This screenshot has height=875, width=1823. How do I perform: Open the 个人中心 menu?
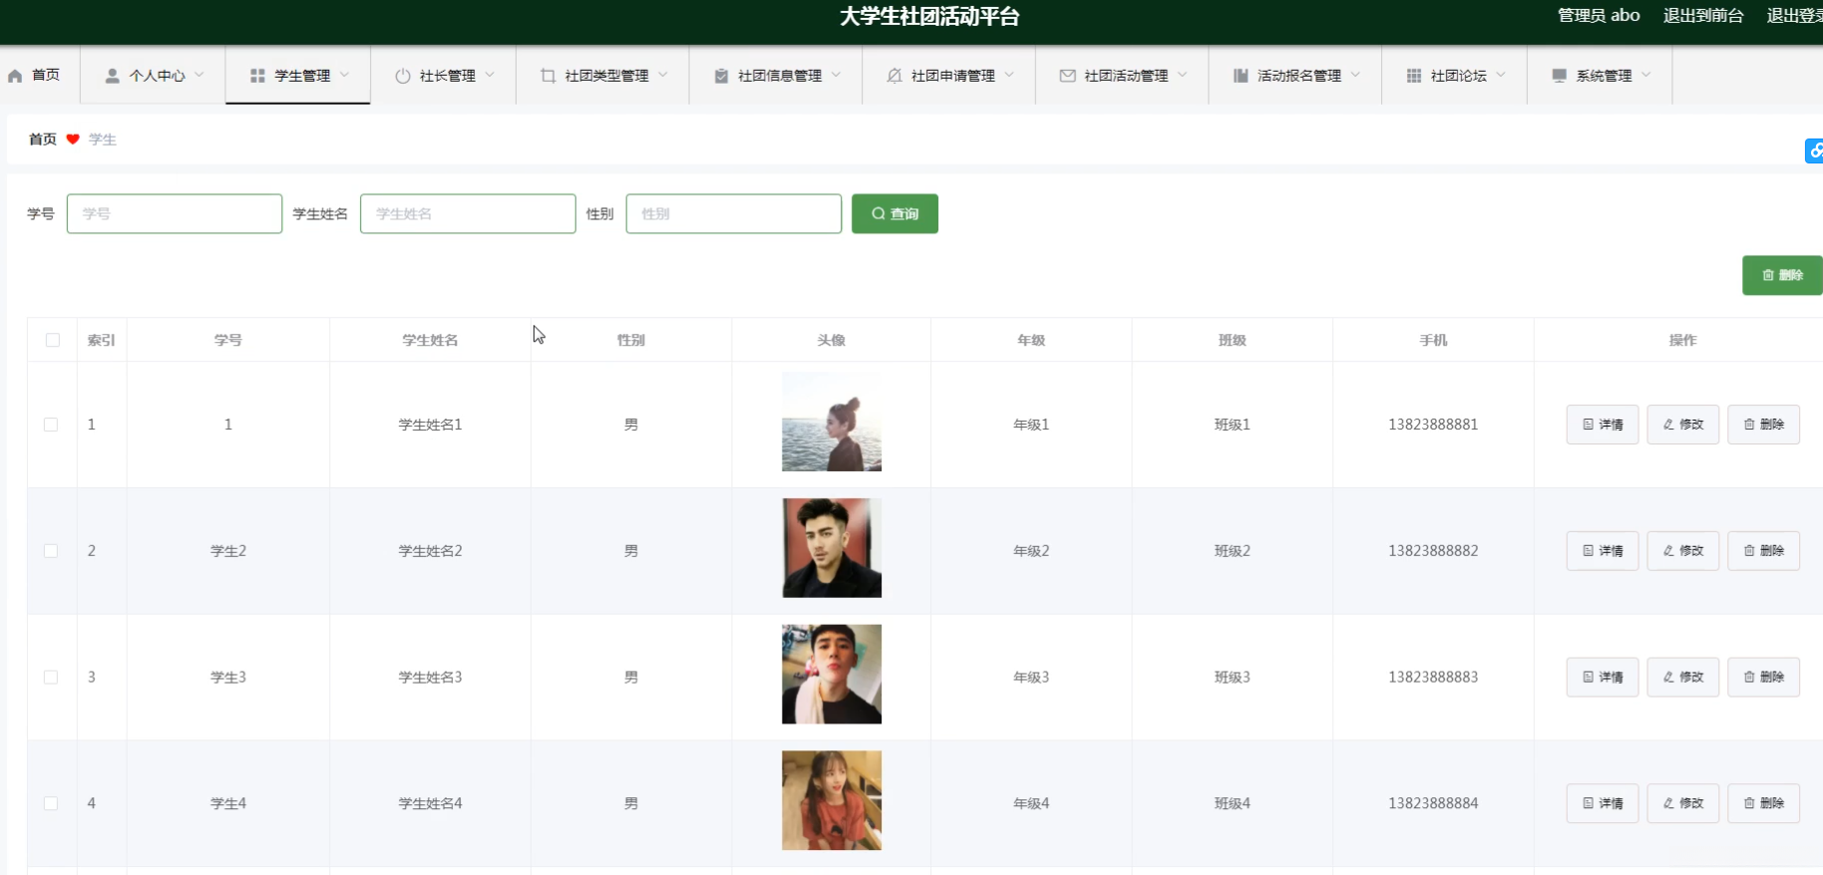tap(153, 76)
